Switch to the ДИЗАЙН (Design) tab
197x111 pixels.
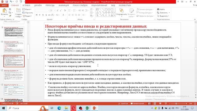click(38, 6)
